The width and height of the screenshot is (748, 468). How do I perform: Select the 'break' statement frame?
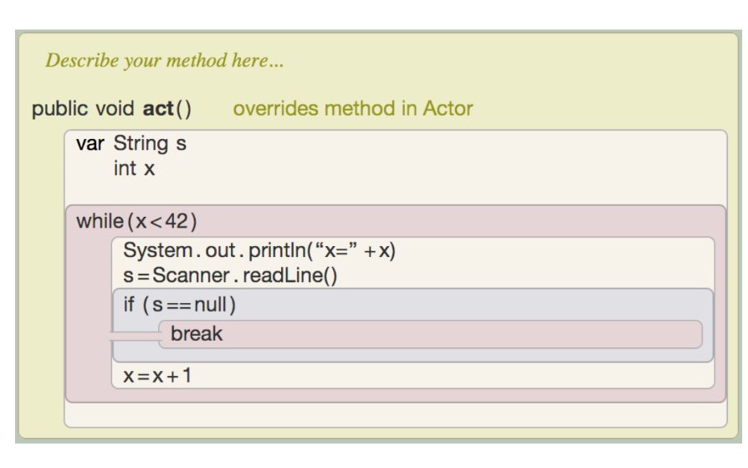197,334
